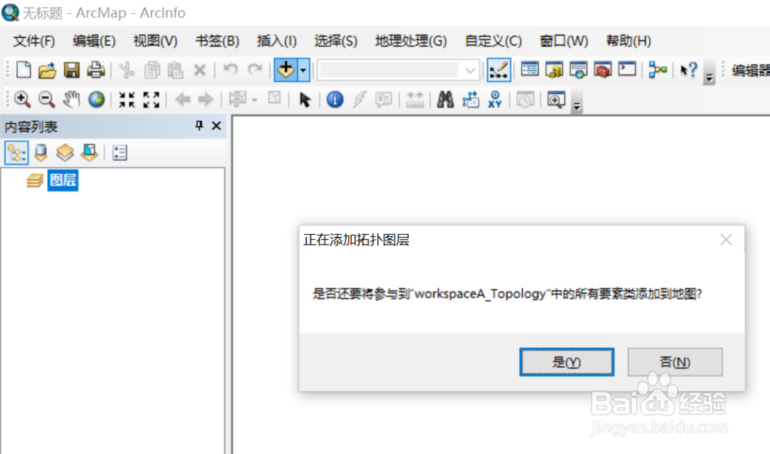Click the Copy icon
This screenshot has height=454, width=770.
[x=152, y=70]
